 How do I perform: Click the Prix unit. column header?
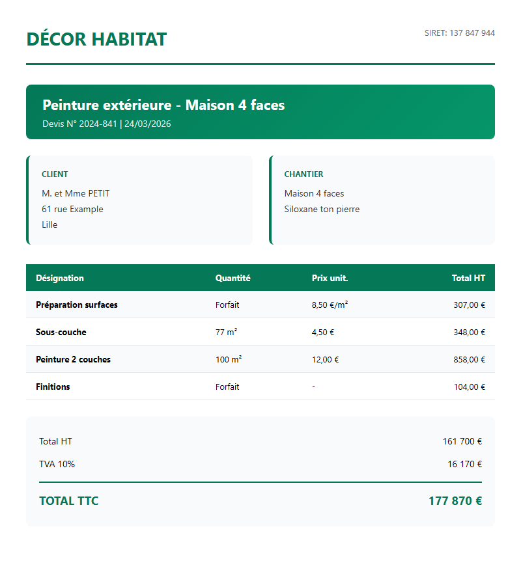tap(330, 278)
